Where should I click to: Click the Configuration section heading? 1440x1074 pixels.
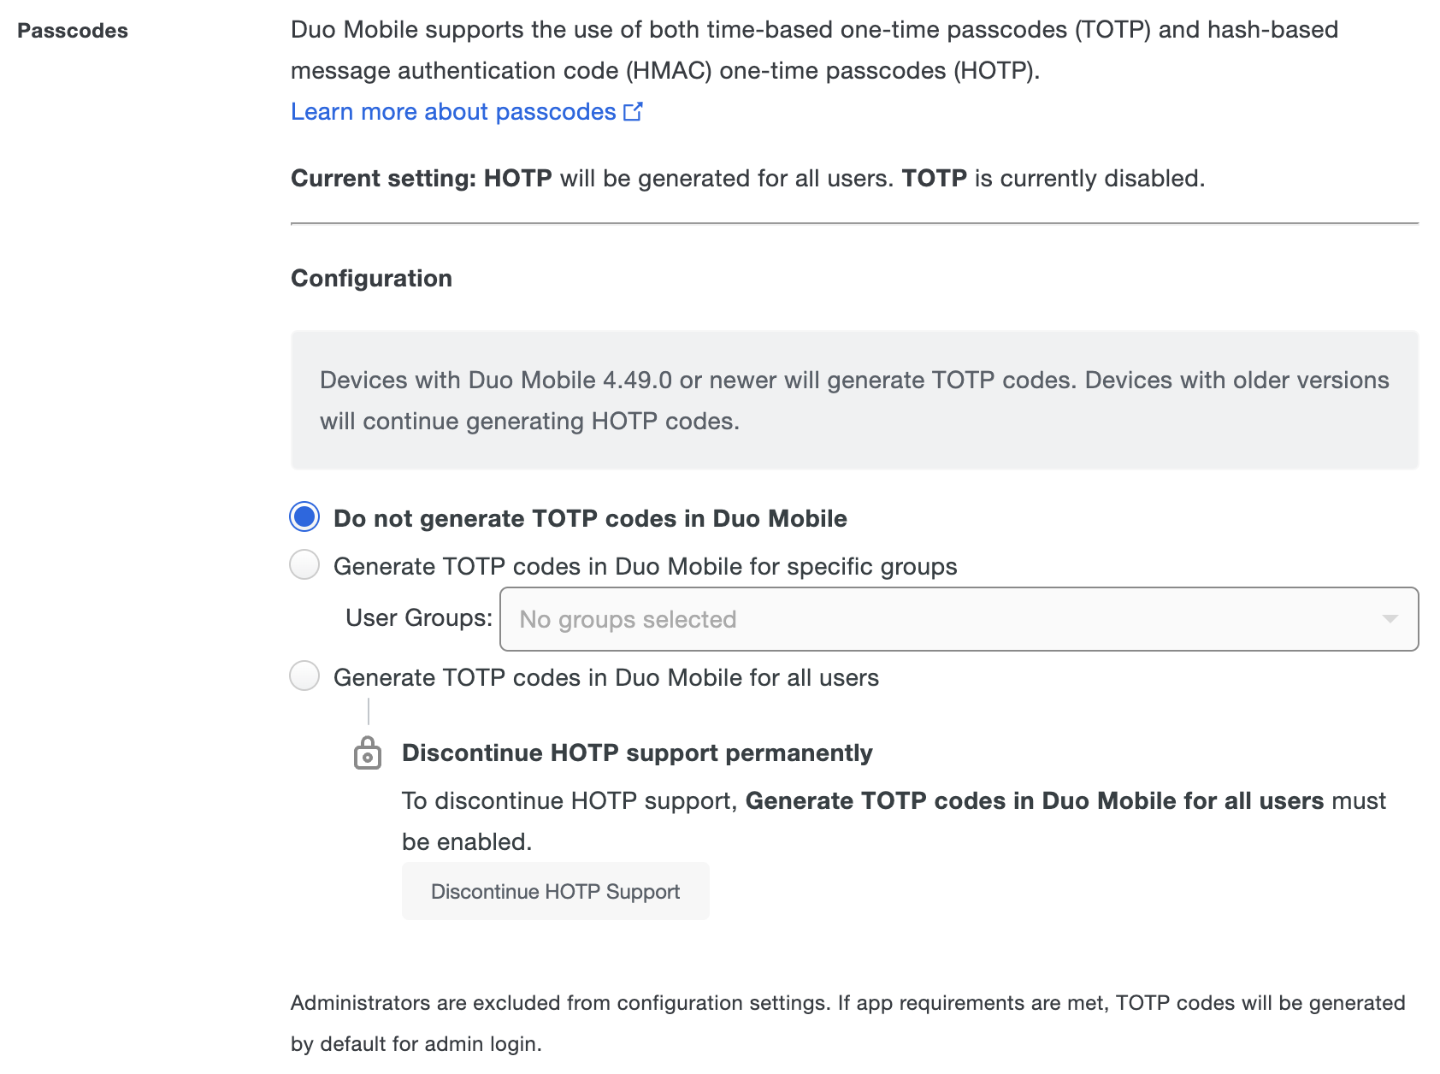tap(371, 277)
